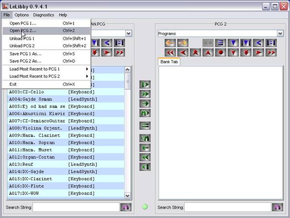The image size is (290, 218).
Task: Select row A013:Reuf
Action: click(x=66, y=164)
